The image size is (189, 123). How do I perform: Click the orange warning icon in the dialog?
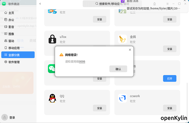pos(61,55)
